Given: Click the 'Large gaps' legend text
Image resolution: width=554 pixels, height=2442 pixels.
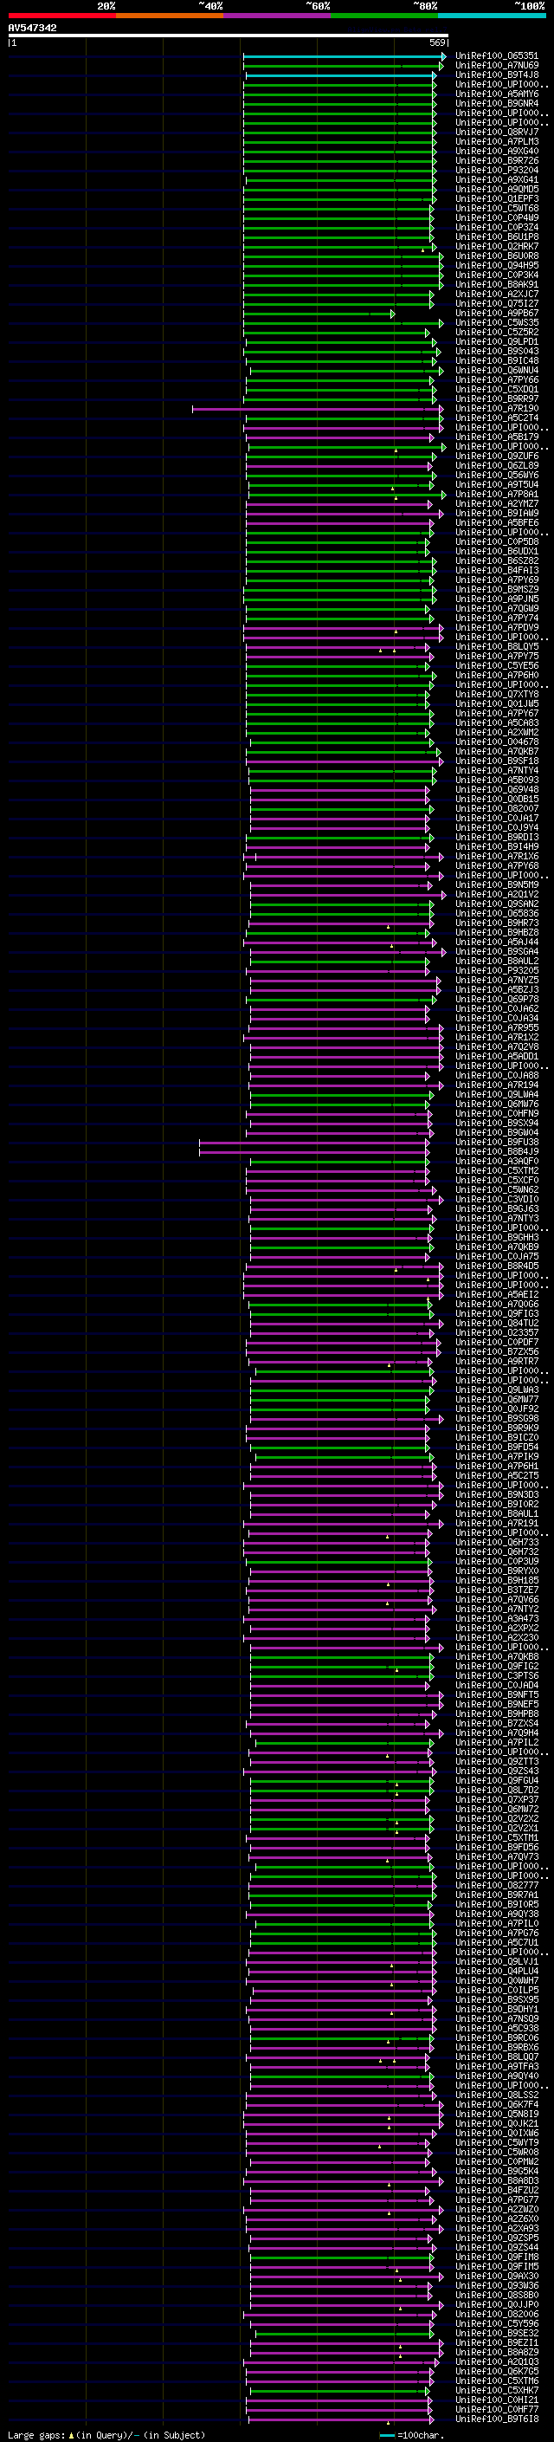Looking at the screenshot, I should [x=36, y=2434].
